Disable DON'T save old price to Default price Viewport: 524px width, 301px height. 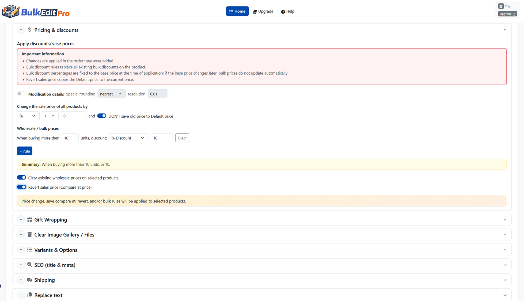[102, 116]
